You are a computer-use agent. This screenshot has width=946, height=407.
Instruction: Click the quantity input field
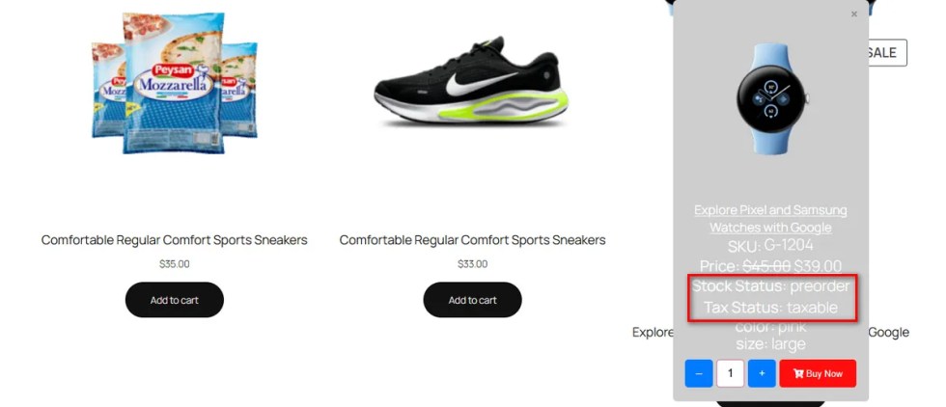click(730, 374)
